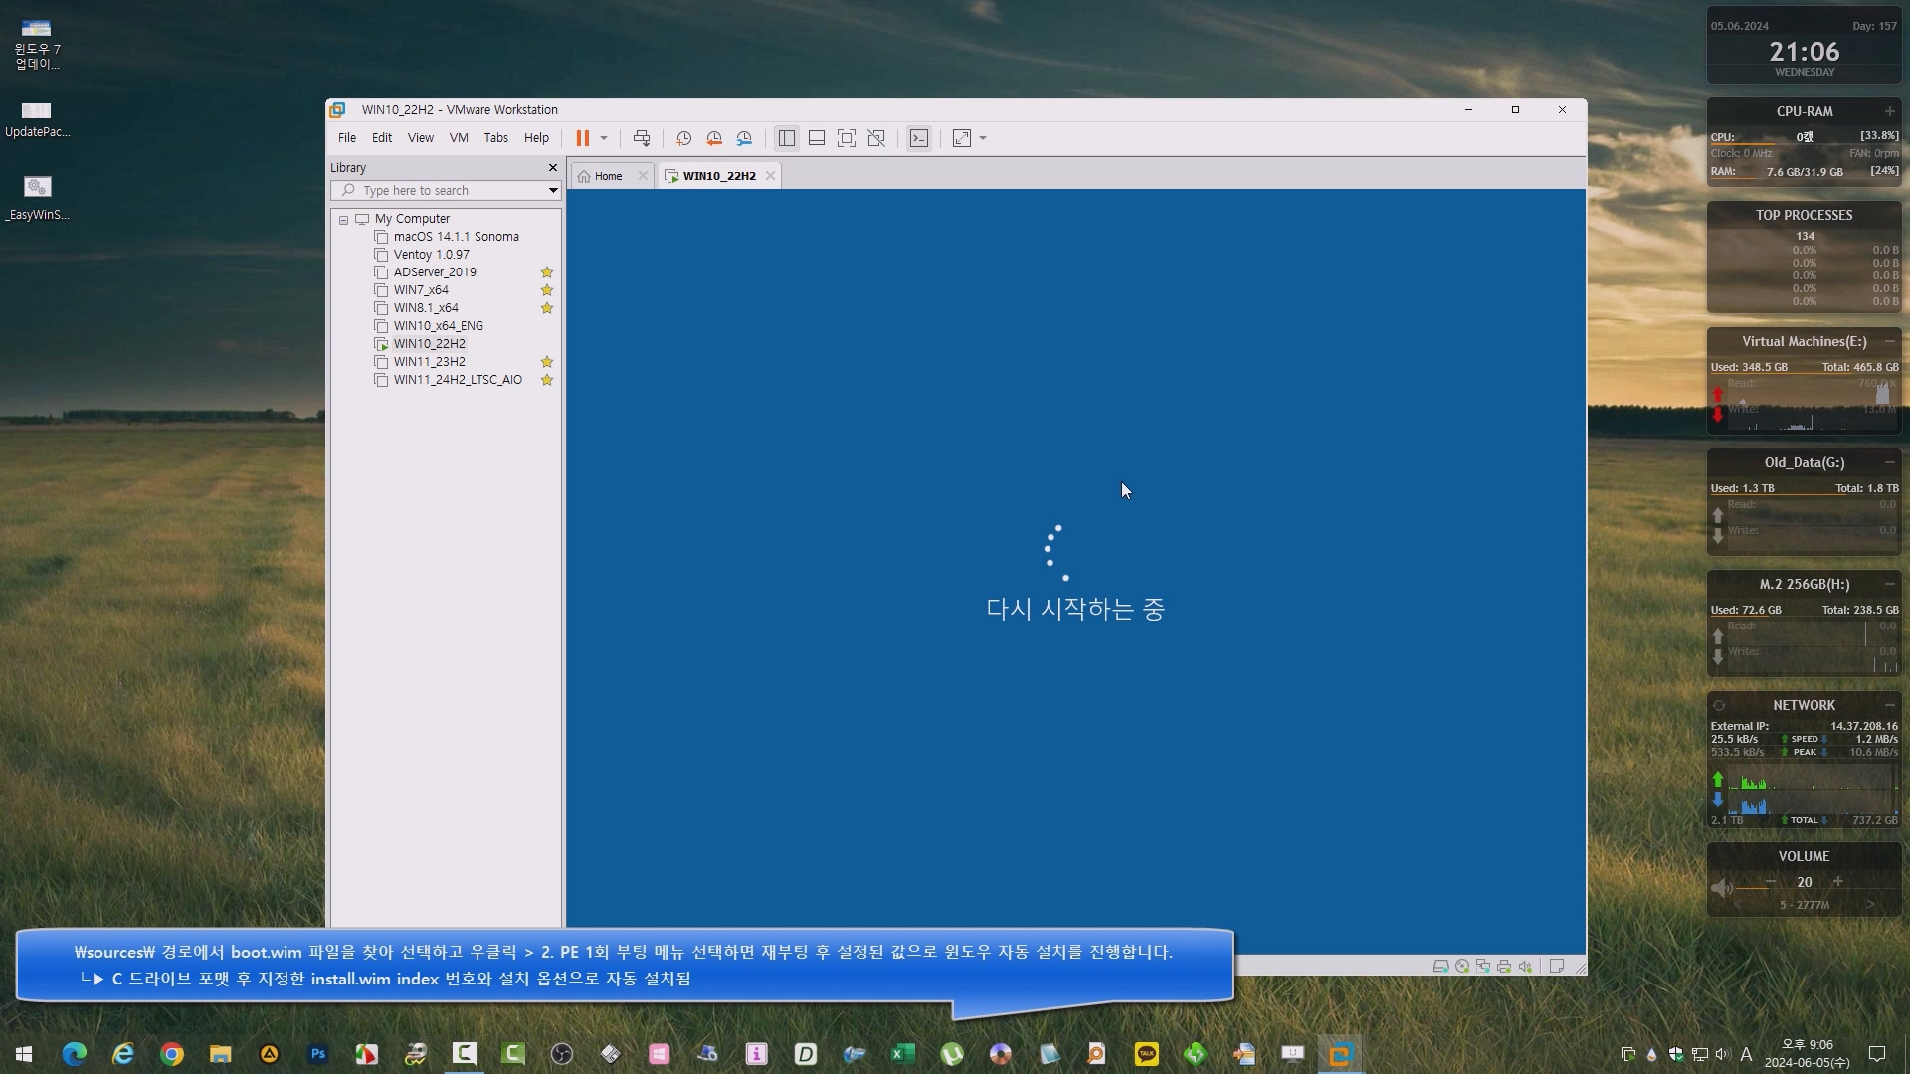Image resolution: width=1910 pixels, height=1074 pixels.
Task: Toggle the thumbnail bar view
Action: [817, 138]
